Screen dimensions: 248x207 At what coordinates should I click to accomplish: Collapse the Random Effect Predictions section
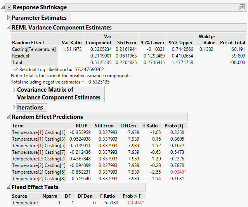(9, 117)
